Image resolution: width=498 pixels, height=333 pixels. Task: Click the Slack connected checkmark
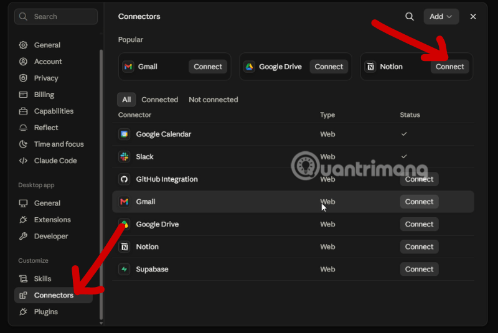pyautogui.click(x=404, y=156)
